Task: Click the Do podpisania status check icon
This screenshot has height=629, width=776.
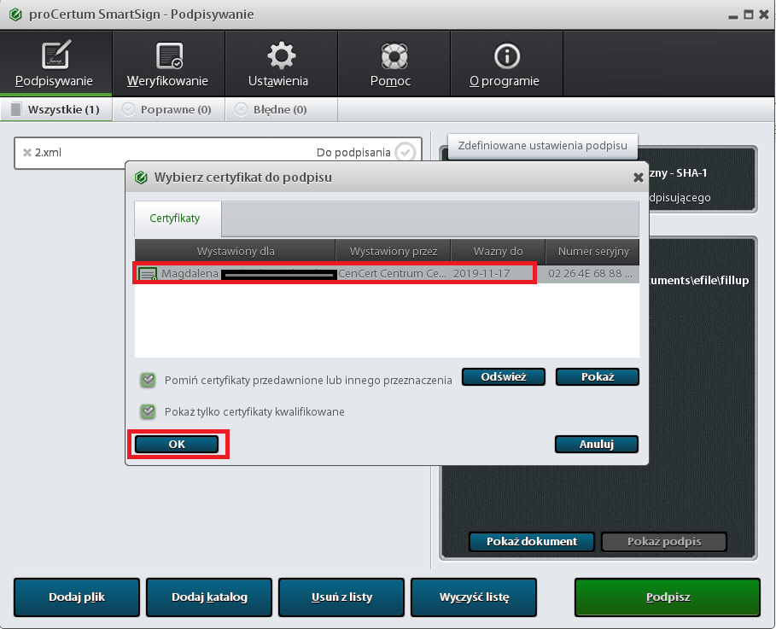Action: click(x=406, y=152)
